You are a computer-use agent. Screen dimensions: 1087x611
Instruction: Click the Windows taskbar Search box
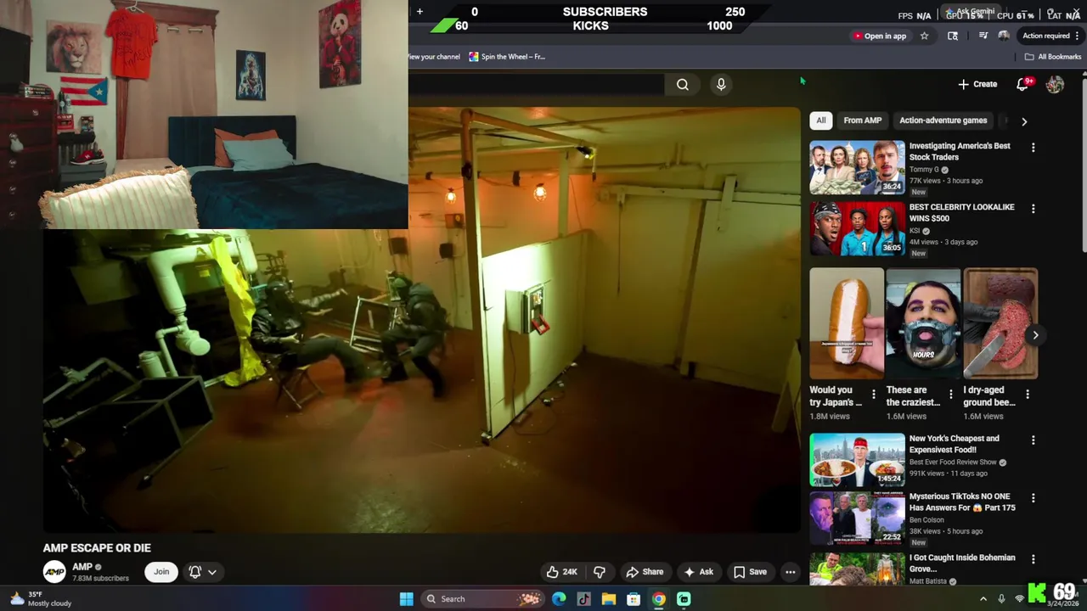[482, 599]
